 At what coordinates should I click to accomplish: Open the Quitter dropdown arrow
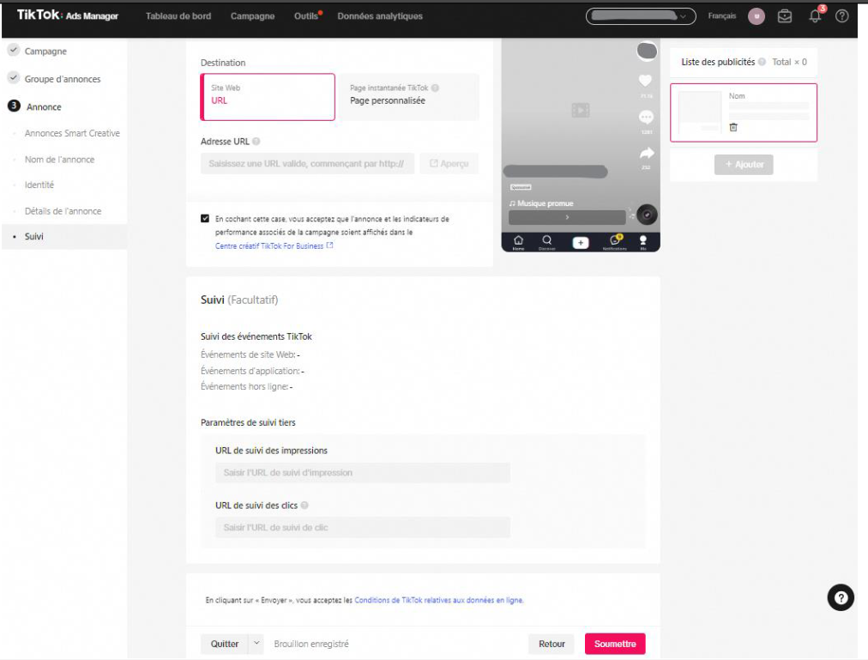256,644
